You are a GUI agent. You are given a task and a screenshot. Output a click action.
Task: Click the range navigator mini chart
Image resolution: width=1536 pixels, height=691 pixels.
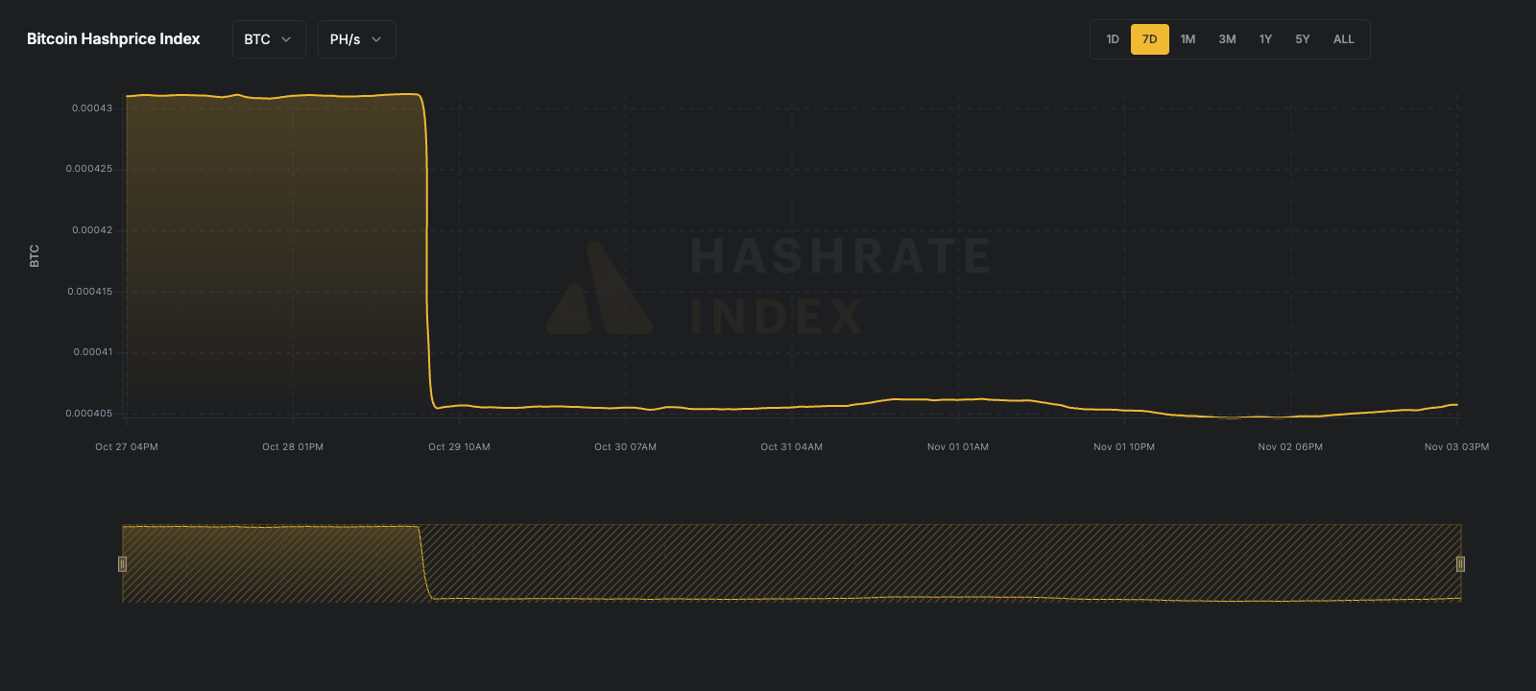pos(791,563)
